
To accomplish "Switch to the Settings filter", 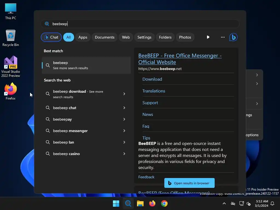I will pos(144,37).
